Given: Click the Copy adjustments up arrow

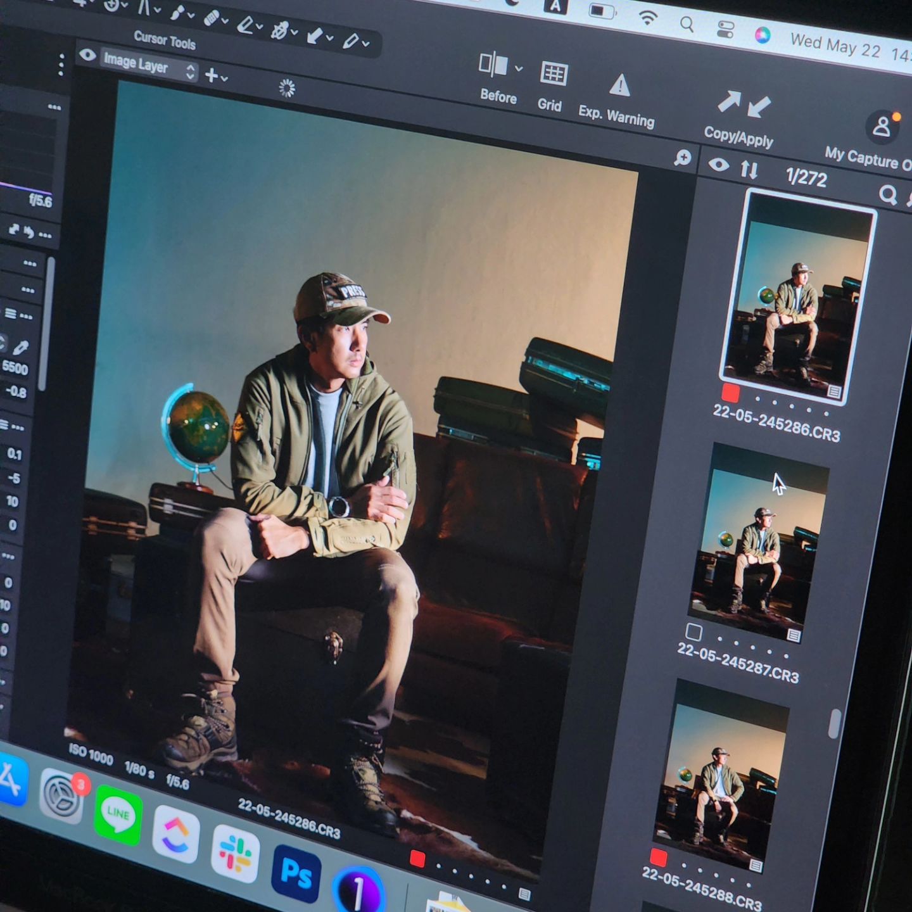Looking at the screenshot, I should click(x=729, y=101).
